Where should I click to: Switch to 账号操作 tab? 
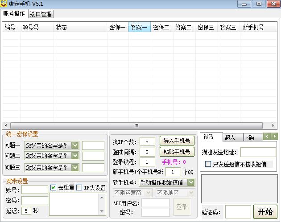coord(14,13)
